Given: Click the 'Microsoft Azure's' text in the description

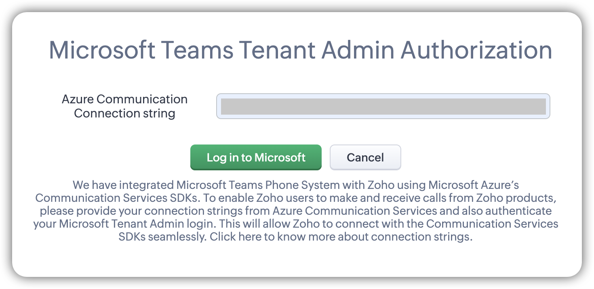Looking at the screenshot, I should pos(473,185).
